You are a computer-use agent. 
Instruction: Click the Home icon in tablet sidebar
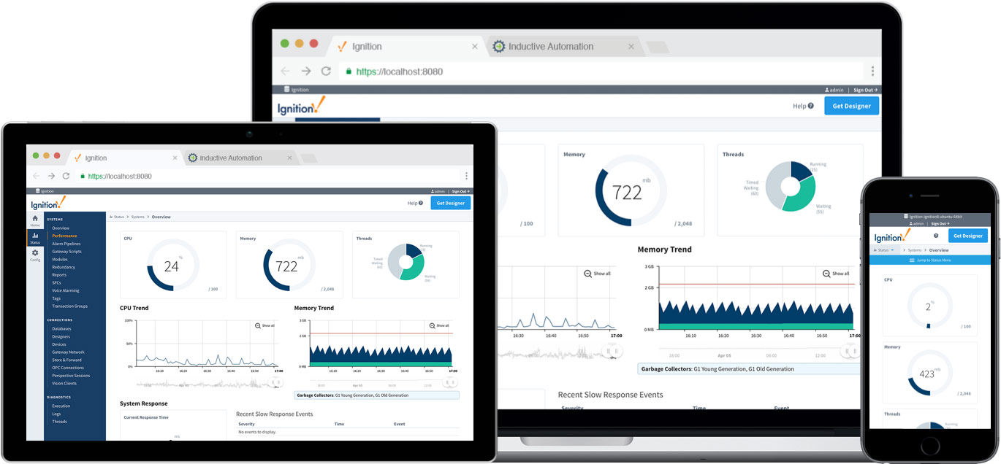pyautogui.click(x=35, y=219)
